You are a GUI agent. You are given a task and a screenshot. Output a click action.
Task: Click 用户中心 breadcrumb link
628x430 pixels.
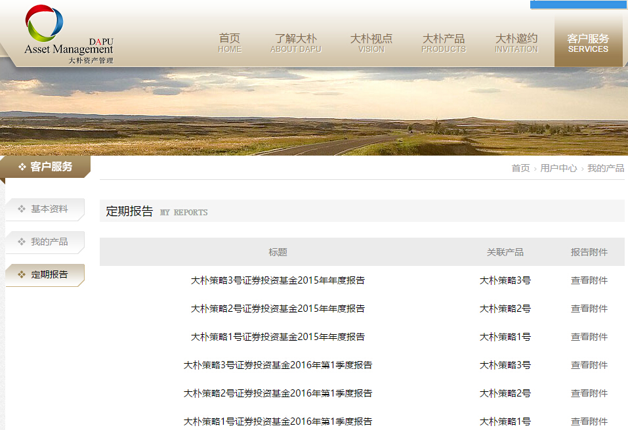(558, 168)
